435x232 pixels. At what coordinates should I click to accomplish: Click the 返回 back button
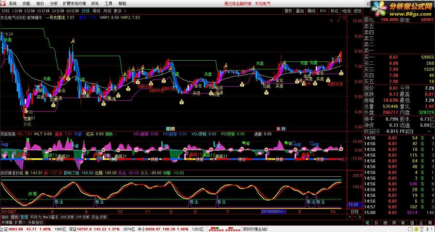pyautogui.click(x=357, y=11)
